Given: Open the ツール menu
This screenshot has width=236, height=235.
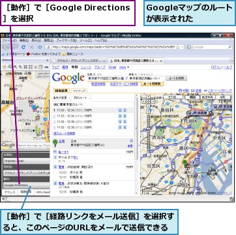Looking at the screenshot, I should click(x=85, y=40).
